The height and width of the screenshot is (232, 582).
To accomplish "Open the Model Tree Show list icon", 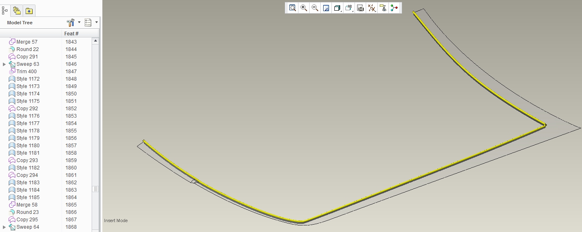I will point(88,23).
